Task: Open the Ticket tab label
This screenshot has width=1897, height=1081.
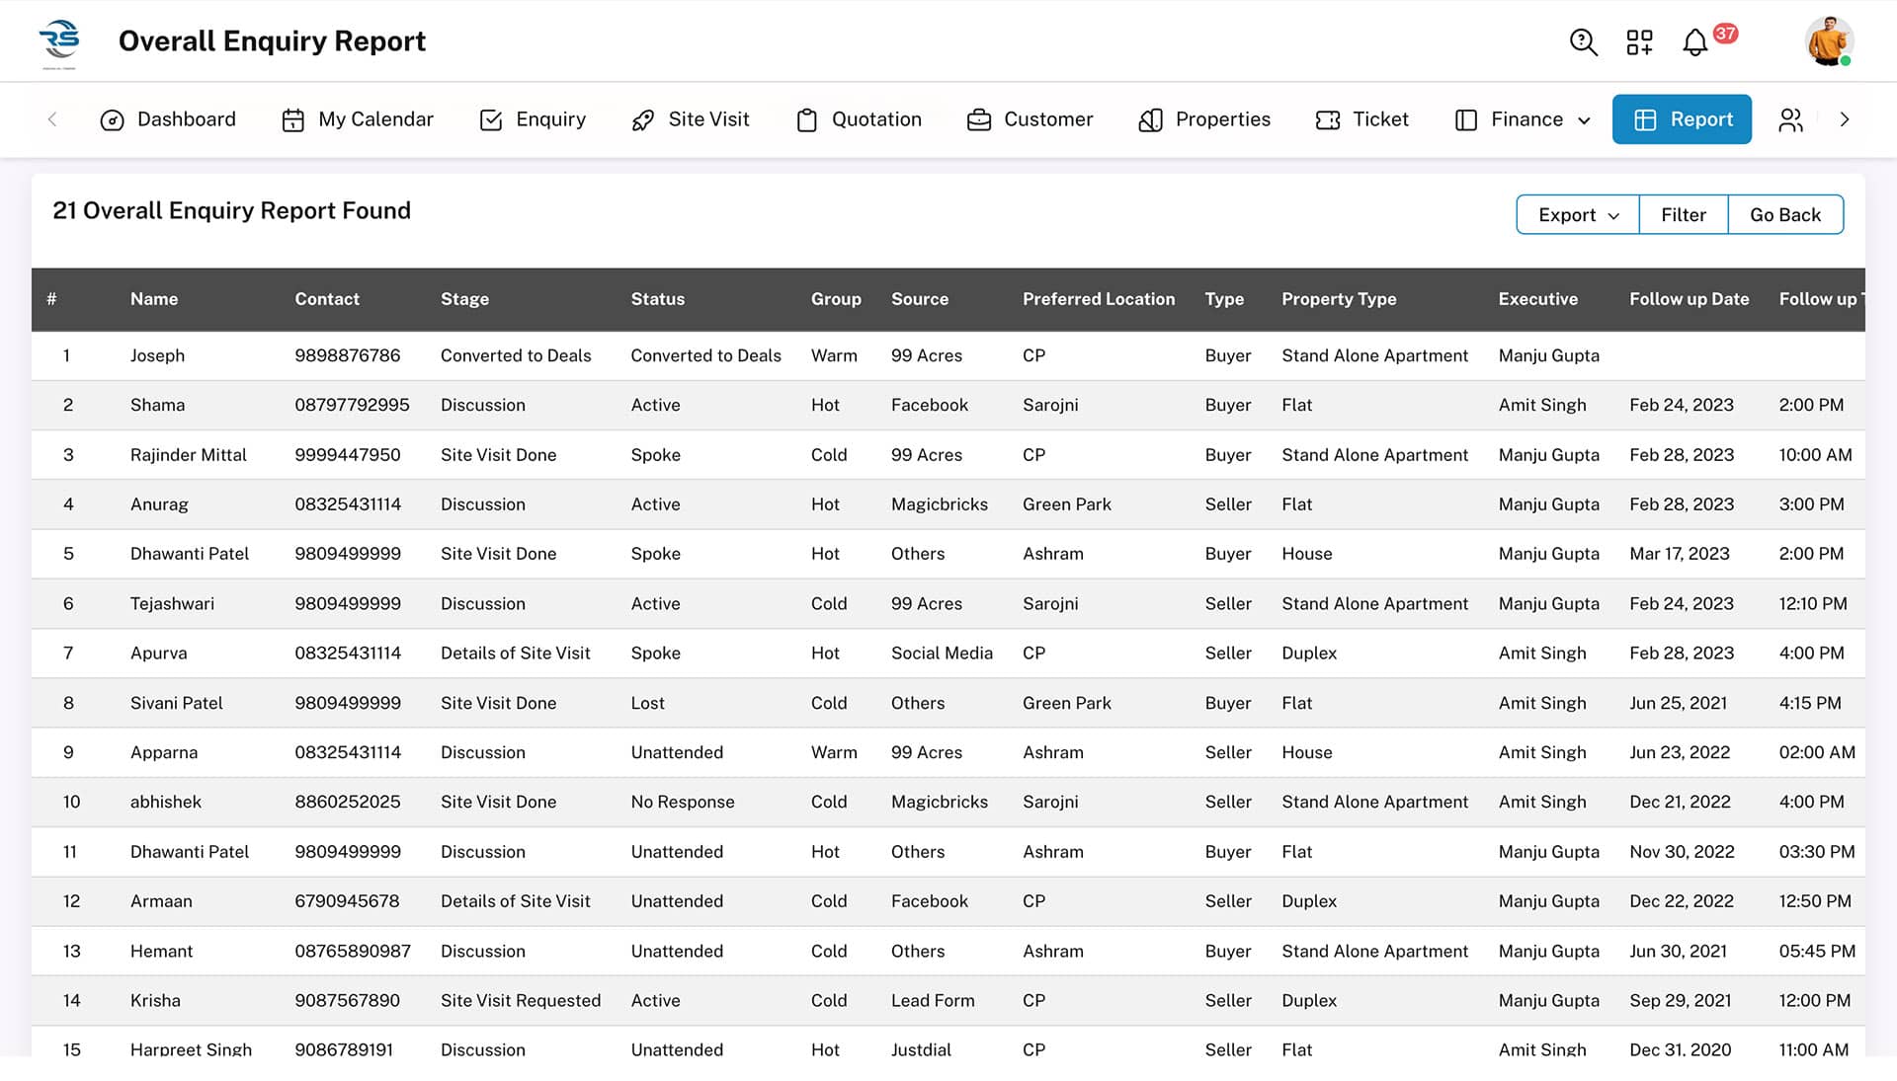Action: point(1380,119)
